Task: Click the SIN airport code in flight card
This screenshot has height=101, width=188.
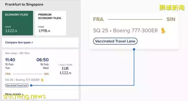Action: click(46, 74)
